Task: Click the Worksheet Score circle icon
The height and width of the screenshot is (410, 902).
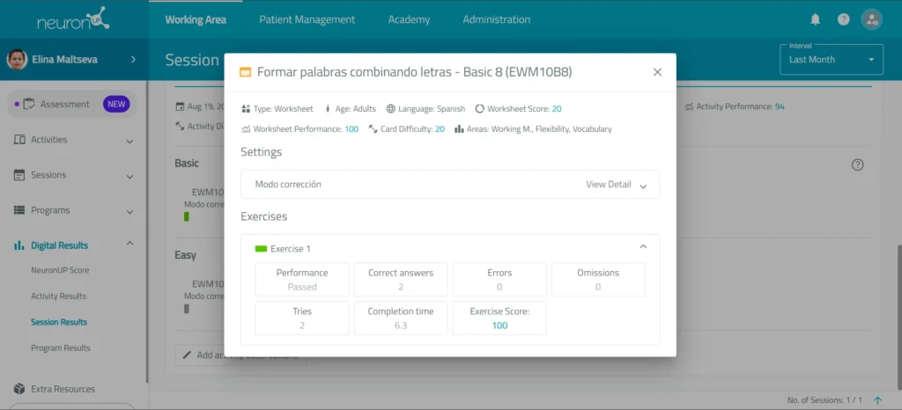Action: click(x=480, y=108)
